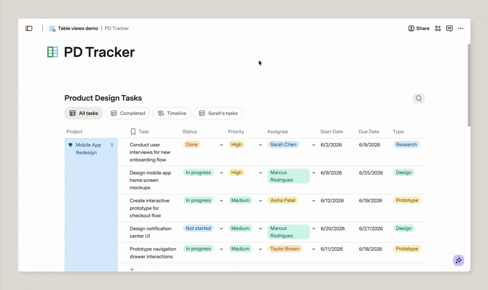Click the Marcus Rodriguez tag in home screen row

click(289, 176)
